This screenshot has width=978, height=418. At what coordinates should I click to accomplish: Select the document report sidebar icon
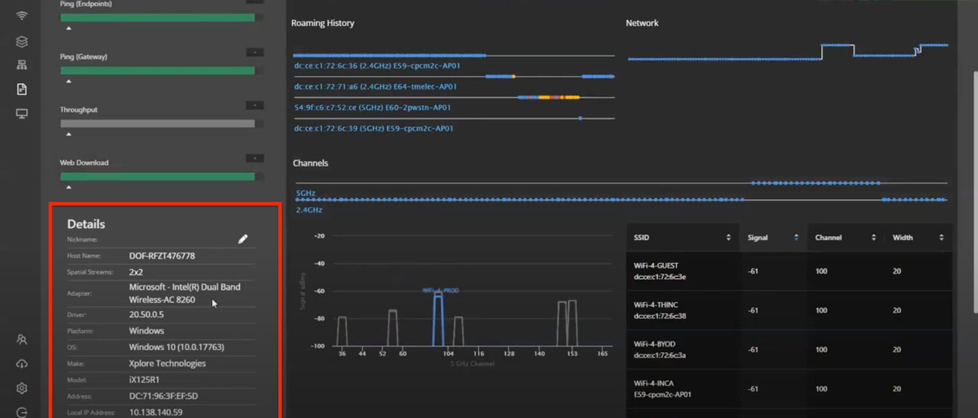(x=22, y=89)
